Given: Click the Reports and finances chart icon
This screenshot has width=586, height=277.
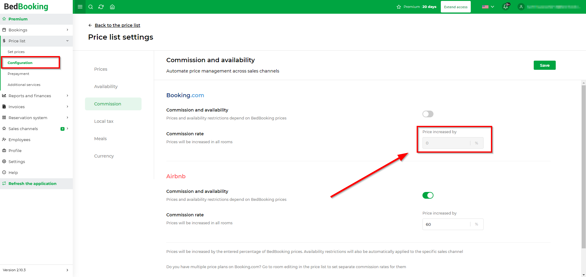Looking at the screenshot, I should 4,96.
